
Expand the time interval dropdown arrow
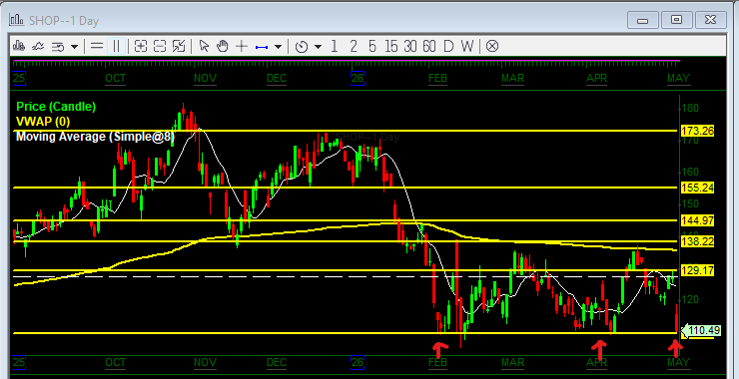(x=319, y=47)
